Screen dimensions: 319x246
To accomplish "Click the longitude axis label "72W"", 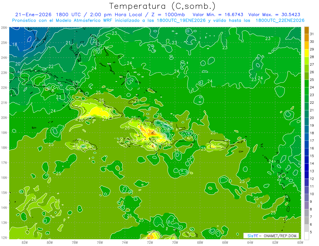I will point(150,242).
